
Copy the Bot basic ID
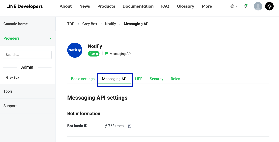coord(129,126)
